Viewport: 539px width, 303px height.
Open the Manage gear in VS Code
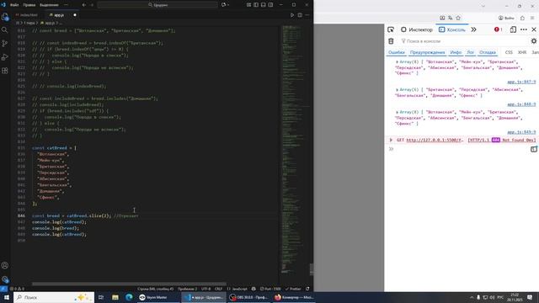pos(5,279)
